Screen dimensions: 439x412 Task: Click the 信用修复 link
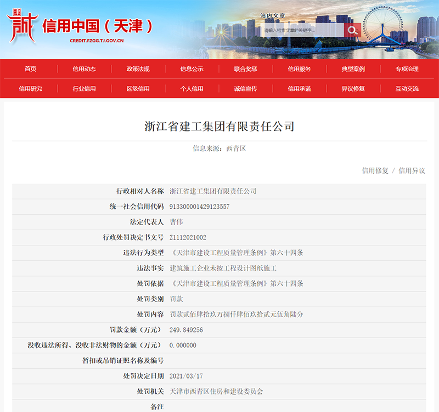(x=375, y=170)
